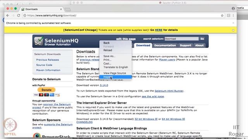This screenshot has width=248, height=139.
Task: Close the yellow SeleniumConf banner
Action: tap(233, 30)
